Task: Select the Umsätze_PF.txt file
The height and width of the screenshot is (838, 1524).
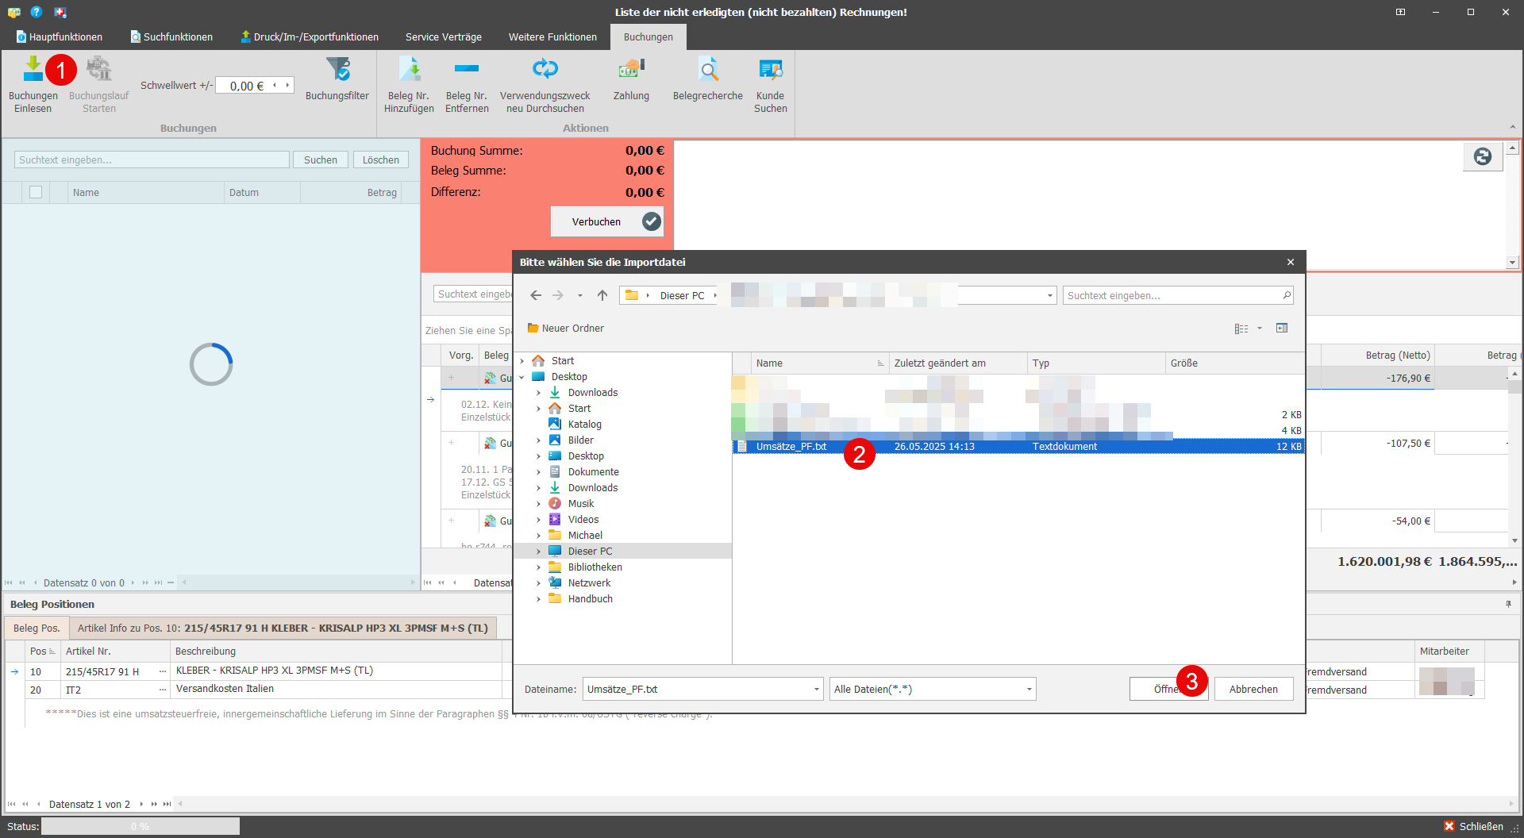Action: 1018,446
